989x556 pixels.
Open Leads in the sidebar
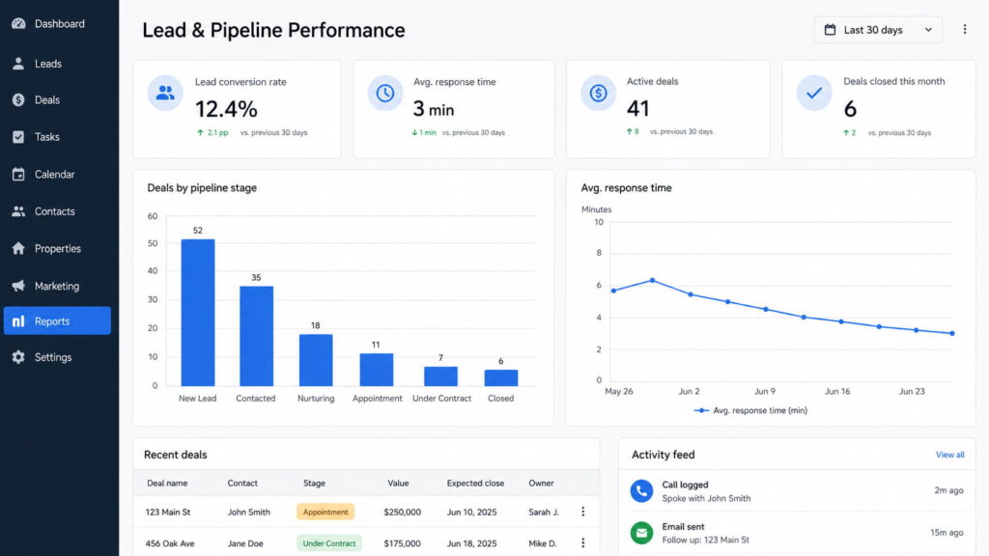point(57,64)
